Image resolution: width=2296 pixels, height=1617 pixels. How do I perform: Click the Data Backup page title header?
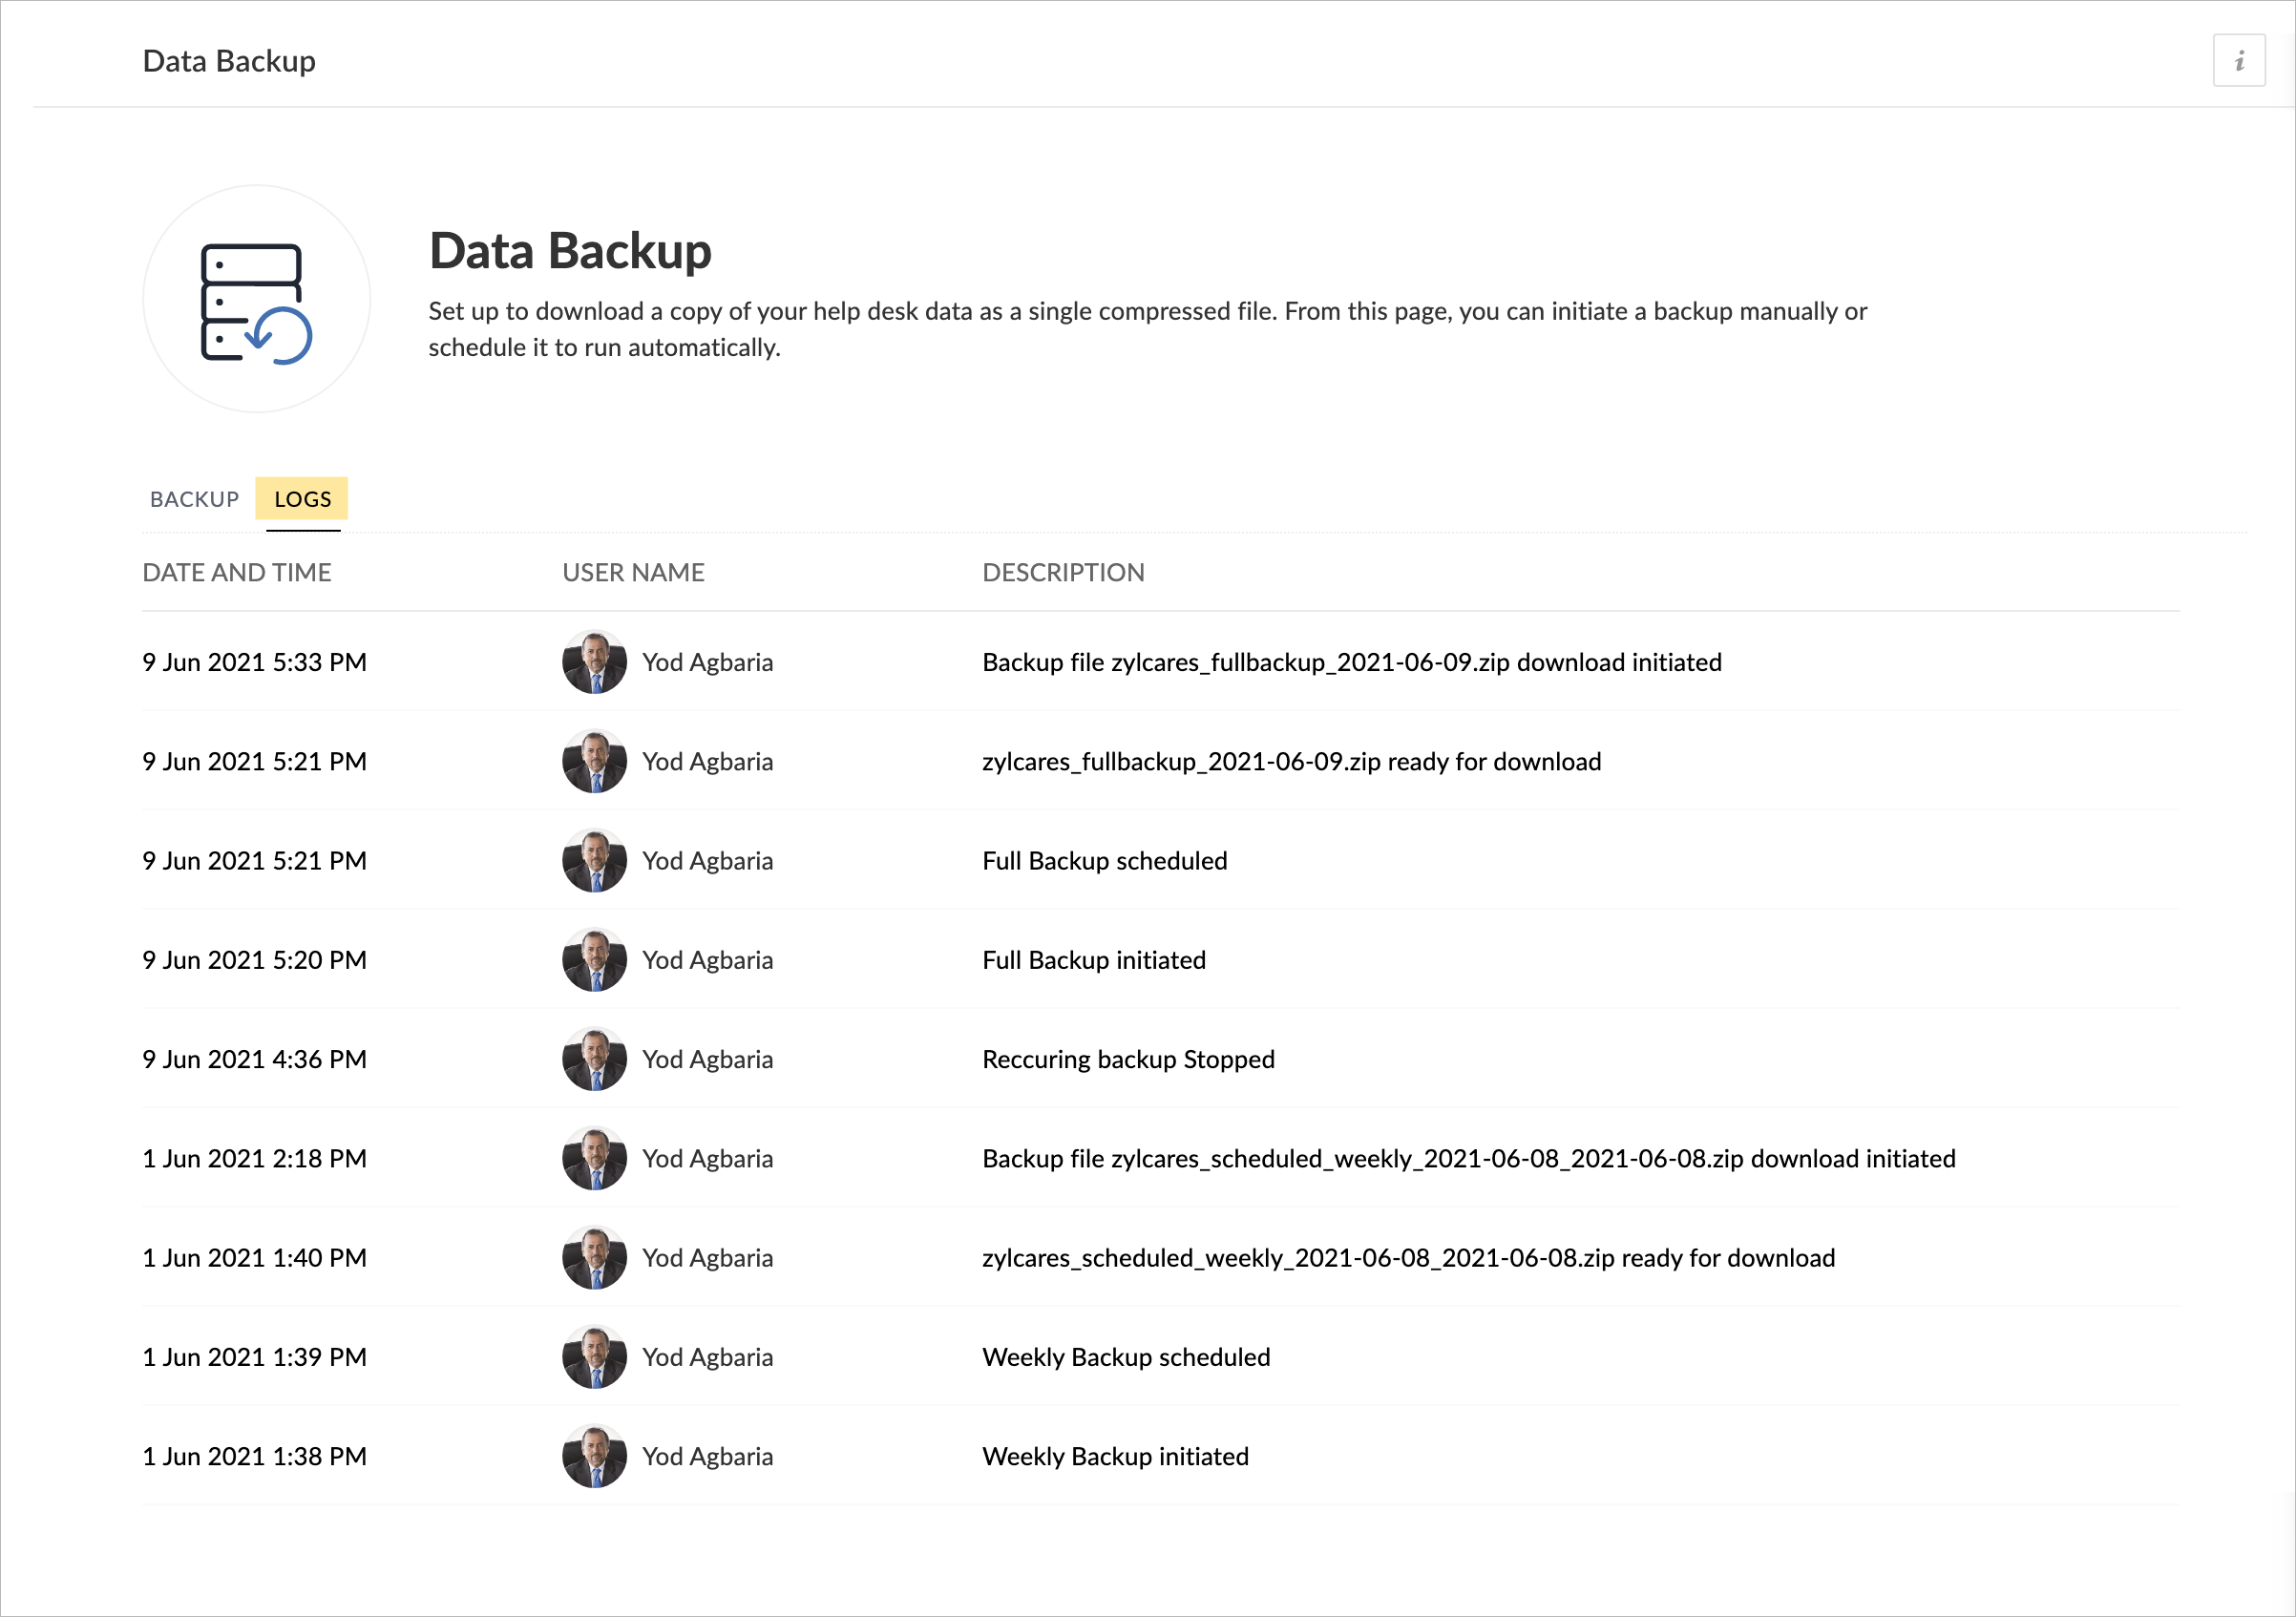click(x=229, y=61)
